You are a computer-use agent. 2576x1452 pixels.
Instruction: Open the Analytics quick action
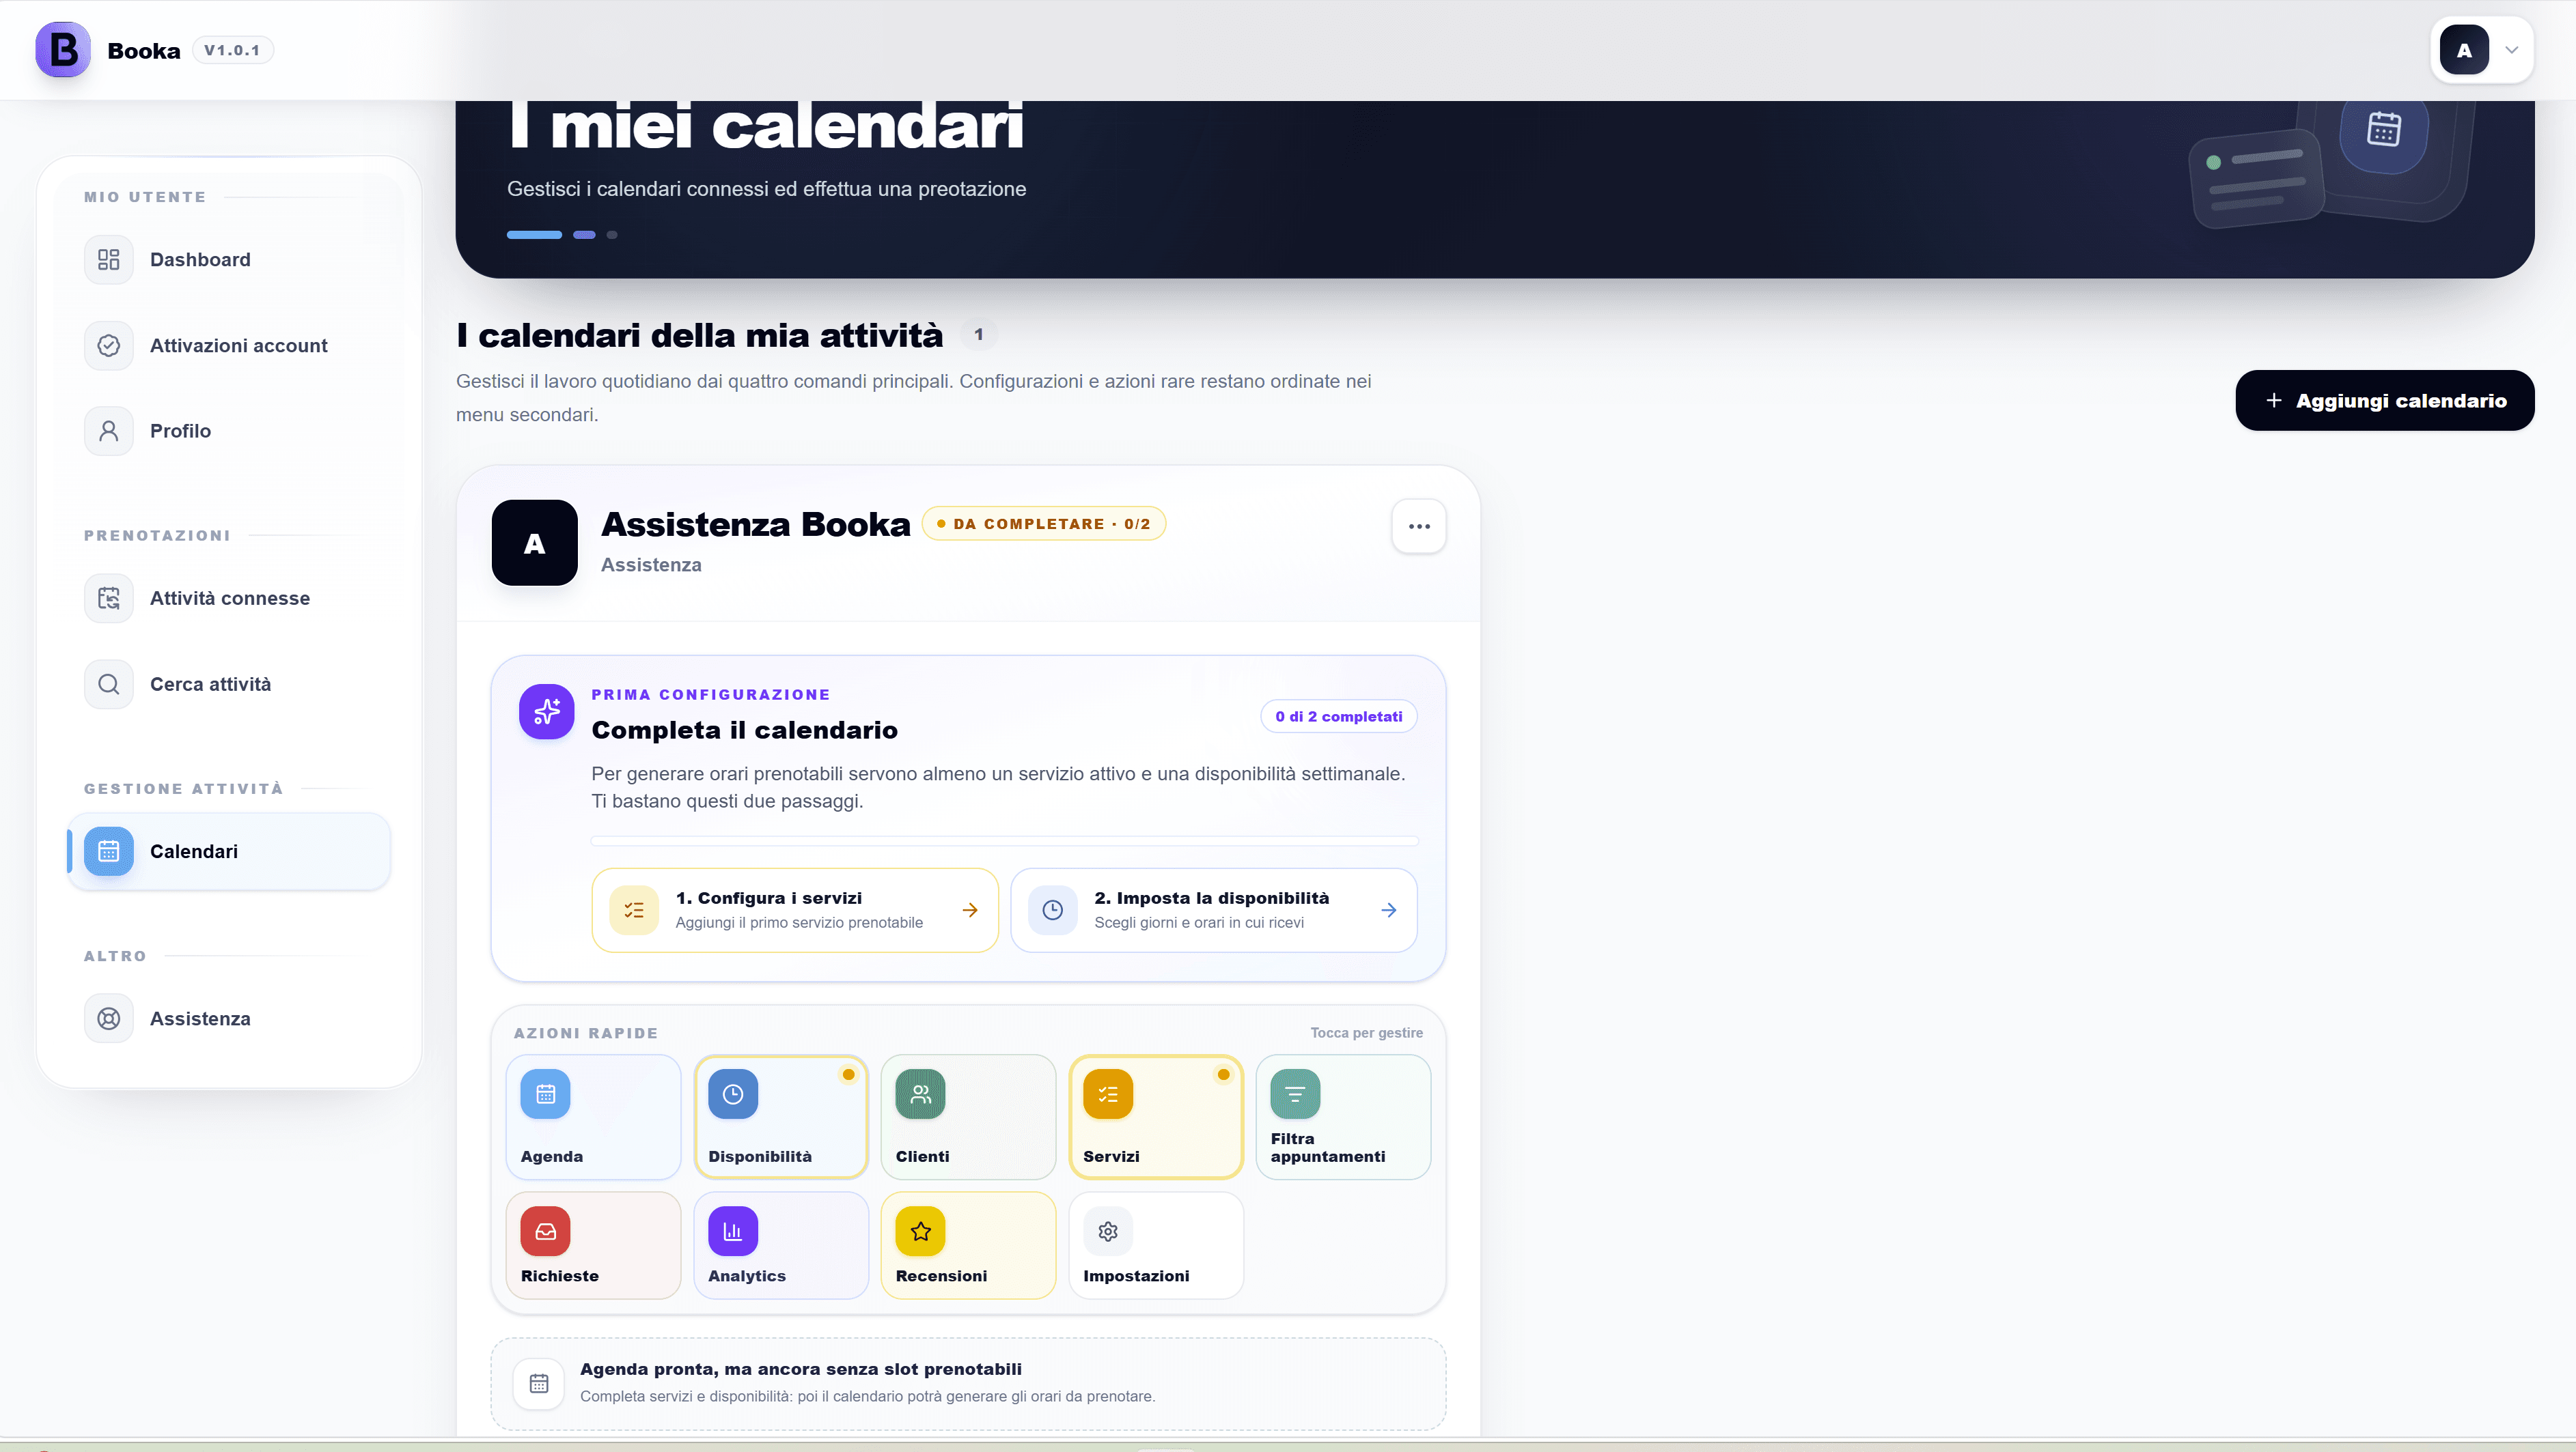(781, 1245)
